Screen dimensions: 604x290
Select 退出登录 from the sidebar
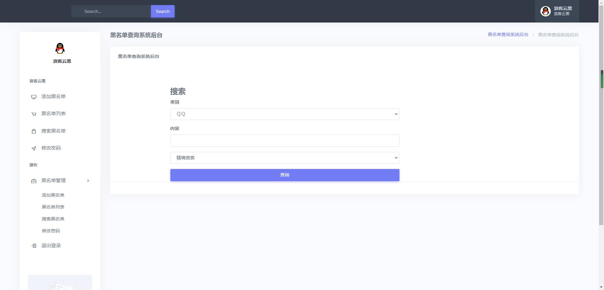pos(51,245)
